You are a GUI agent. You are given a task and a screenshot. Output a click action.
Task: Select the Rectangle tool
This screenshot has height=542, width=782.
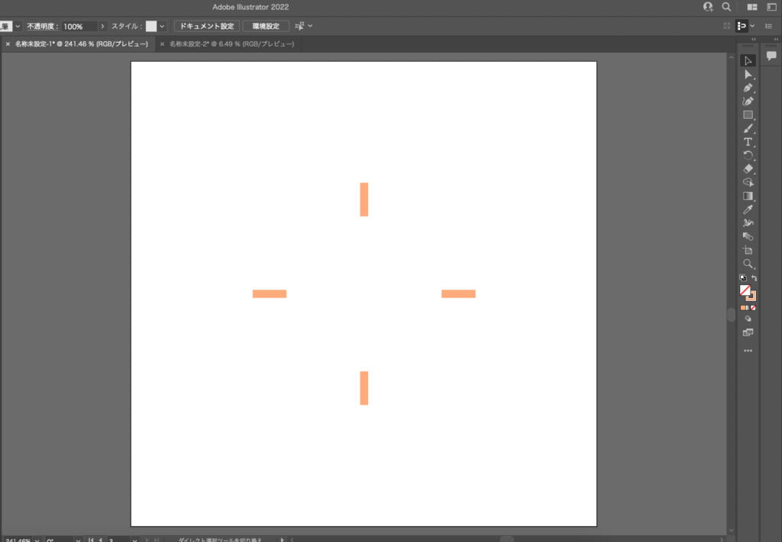(748, 115)
